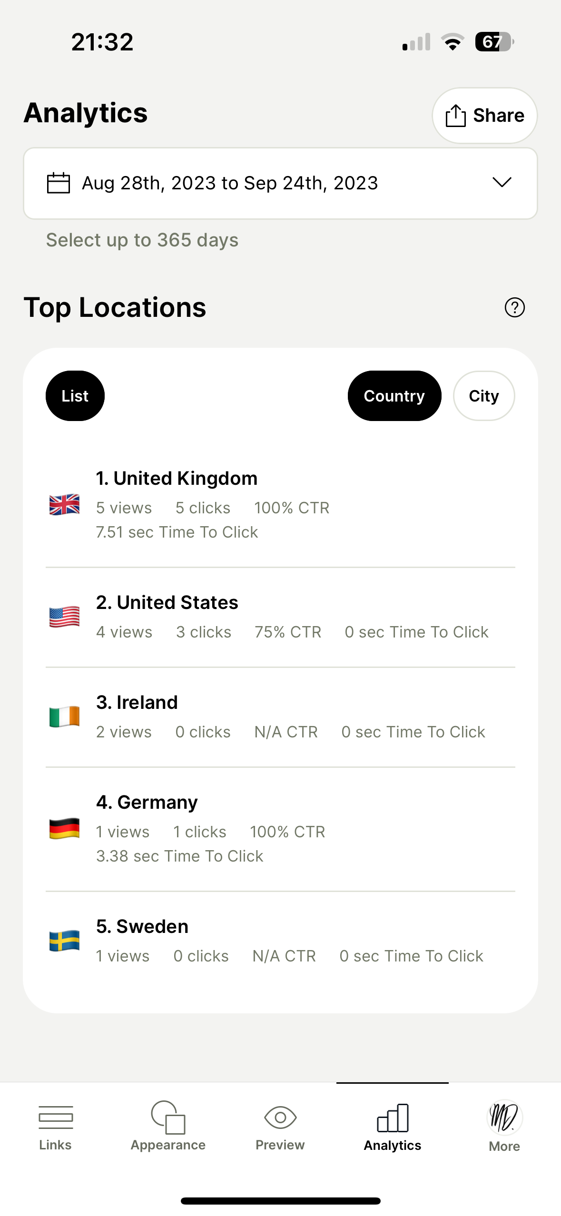Viewport: 561px width, 1216px height.
Task: Switch locations to Country view
Action: click(394, 396)
